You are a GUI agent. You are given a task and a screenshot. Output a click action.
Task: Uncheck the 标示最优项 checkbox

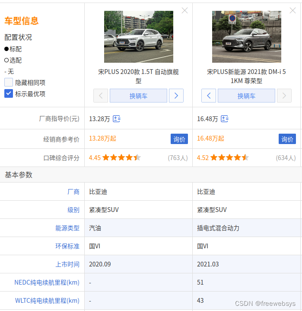pos(9,93)
